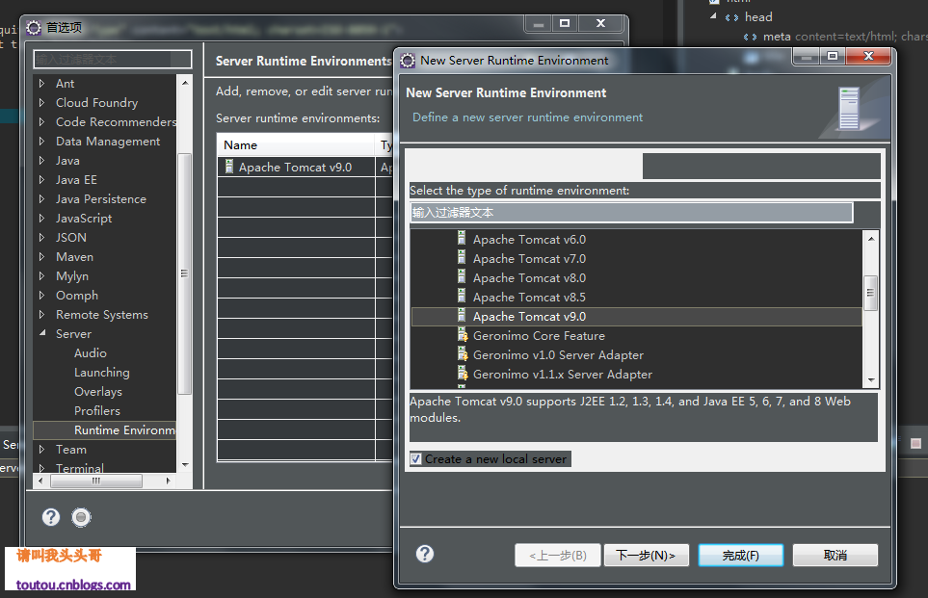The height and width of the screenshot is (598, 928).
Task: Click preferences tree horizontal scrollbar thumb
Action: [x=95, y=481]
